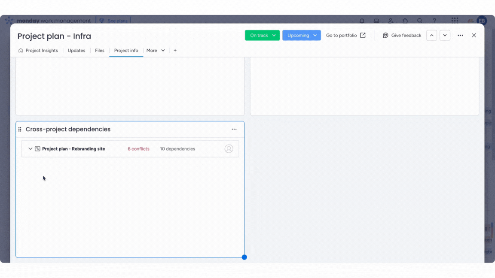The height and width of the screenshot is (278, 495).
Task: Click the board icon beside Rebranding site
Action: point(37,149)
